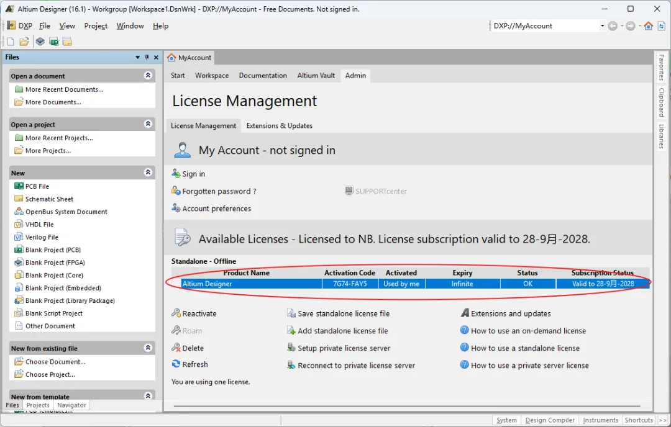Image resolution: width=671 pixels, height=427 pixels.
Task: Click the open folder toolbar icon
Action: (x=24, y=42)
